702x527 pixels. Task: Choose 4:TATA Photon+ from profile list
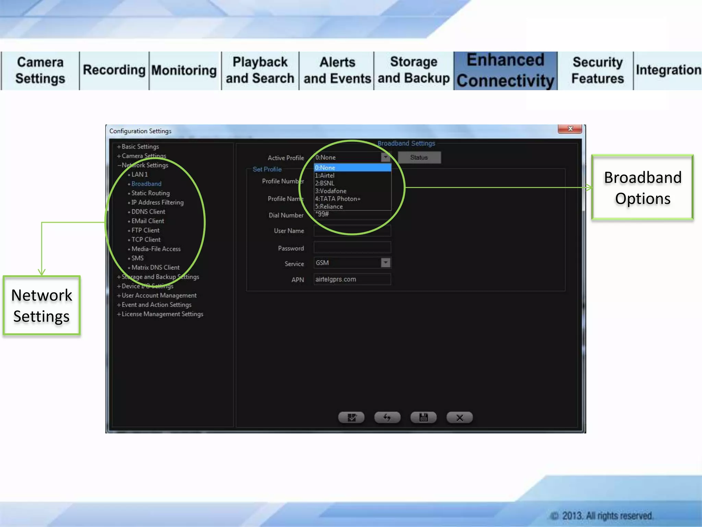click(x=353, y=199)
